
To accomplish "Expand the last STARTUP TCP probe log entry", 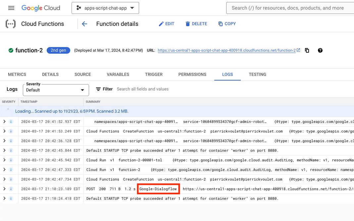I will point(4,198).
